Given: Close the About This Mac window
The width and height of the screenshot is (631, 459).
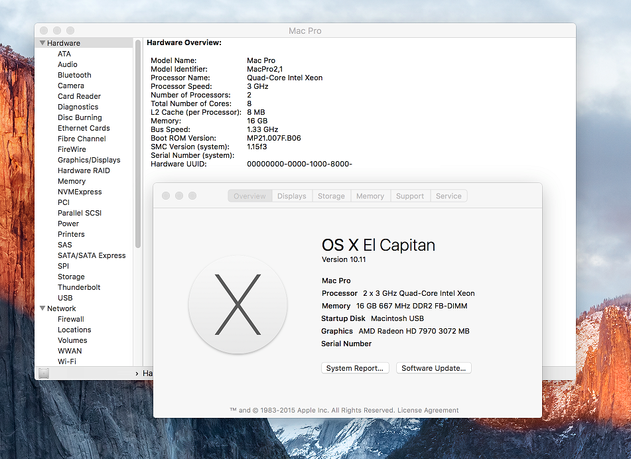Looking at the screenshot, I should tap(166, 196).
